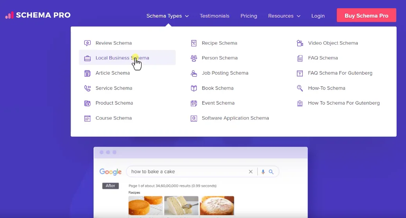The height and width of the screenshot is (218, 406).
Task: Open the Video Object Schema link
Action: (333, 43)
